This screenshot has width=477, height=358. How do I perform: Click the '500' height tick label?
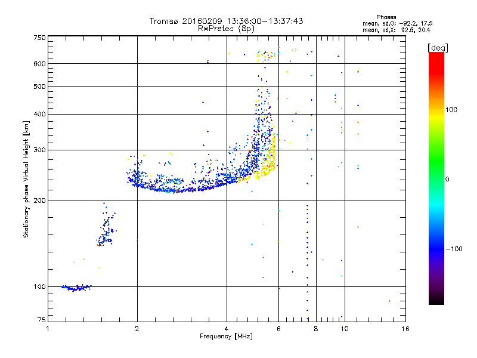[39, 87]
